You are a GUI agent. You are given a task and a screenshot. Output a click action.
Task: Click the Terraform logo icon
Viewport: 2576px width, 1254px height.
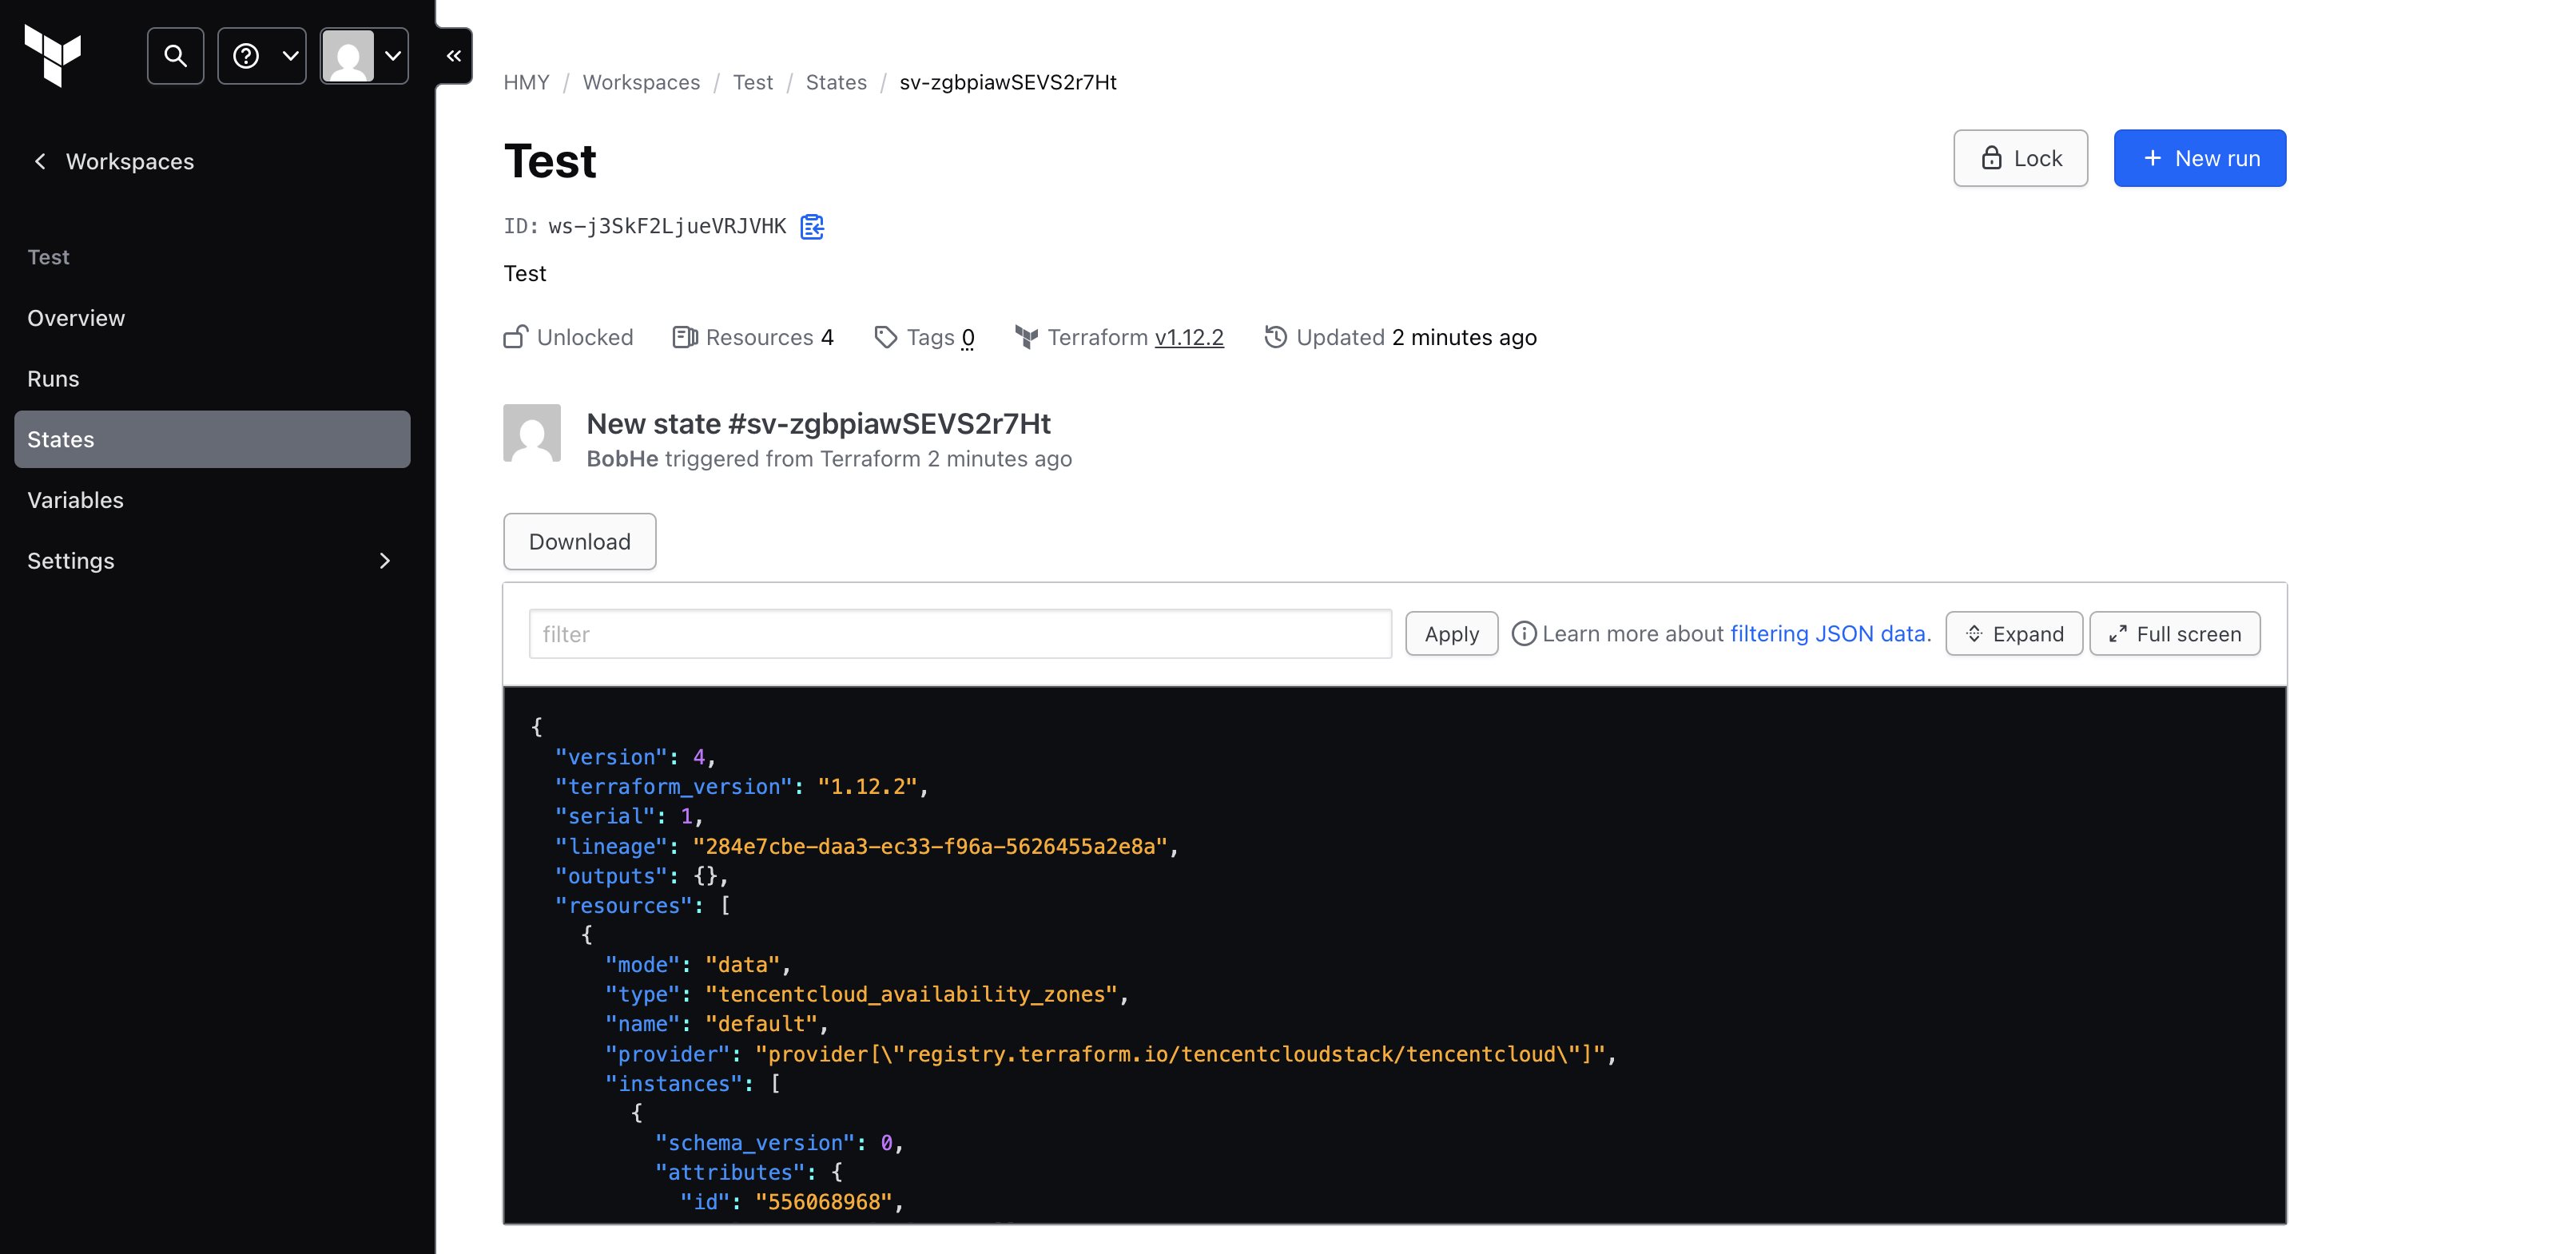[x=52, y=55]
